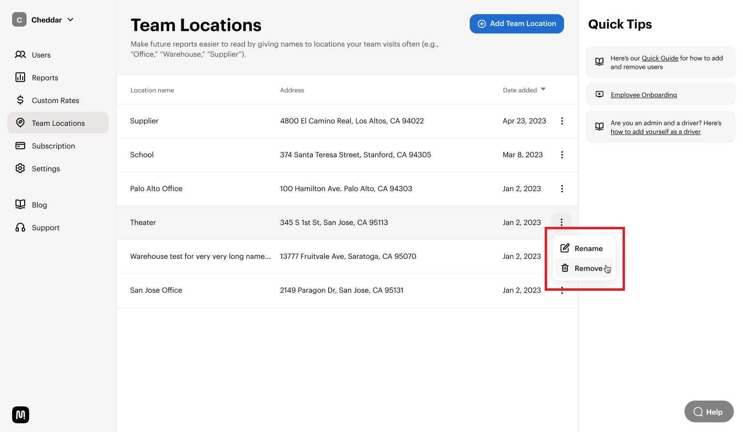Click the Supplier location name
This screenshot has height=432, width=743.
click(144, 121)
